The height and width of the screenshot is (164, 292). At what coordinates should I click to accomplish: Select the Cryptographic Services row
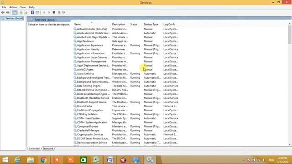(x=126, y=135)
